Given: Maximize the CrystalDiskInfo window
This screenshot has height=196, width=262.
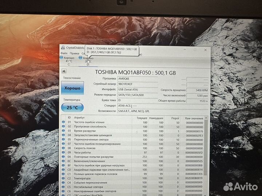Looking at the screenshot, I should pos(195,49).
